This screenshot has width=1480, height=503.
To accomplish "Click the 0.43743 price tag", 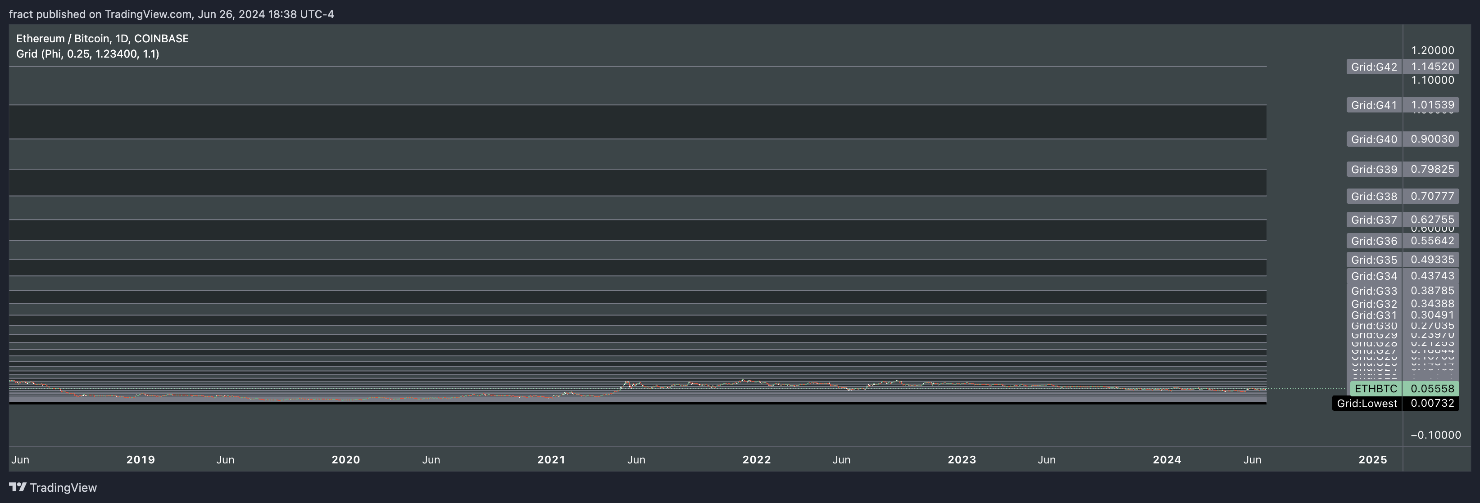I will coord(1432,276).
